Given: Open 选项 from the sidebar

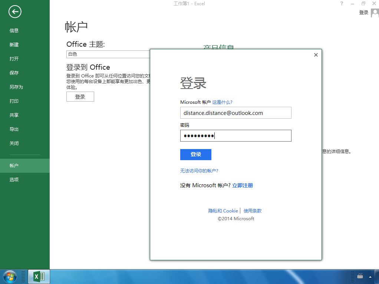Looking at the screenshot, I should point(14,179).
